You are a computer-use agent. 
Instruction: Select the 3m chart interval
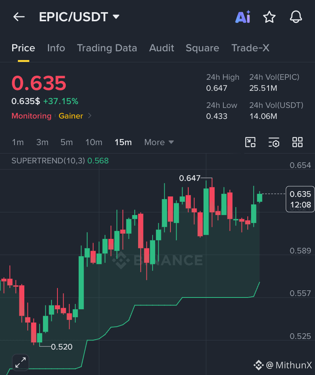pos(42,142)
